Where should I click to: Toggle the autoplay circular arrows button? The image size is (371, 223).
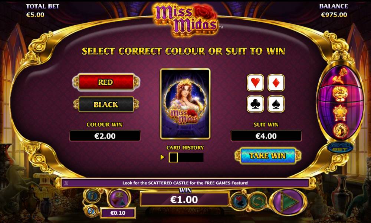click(x=257, y=201)
